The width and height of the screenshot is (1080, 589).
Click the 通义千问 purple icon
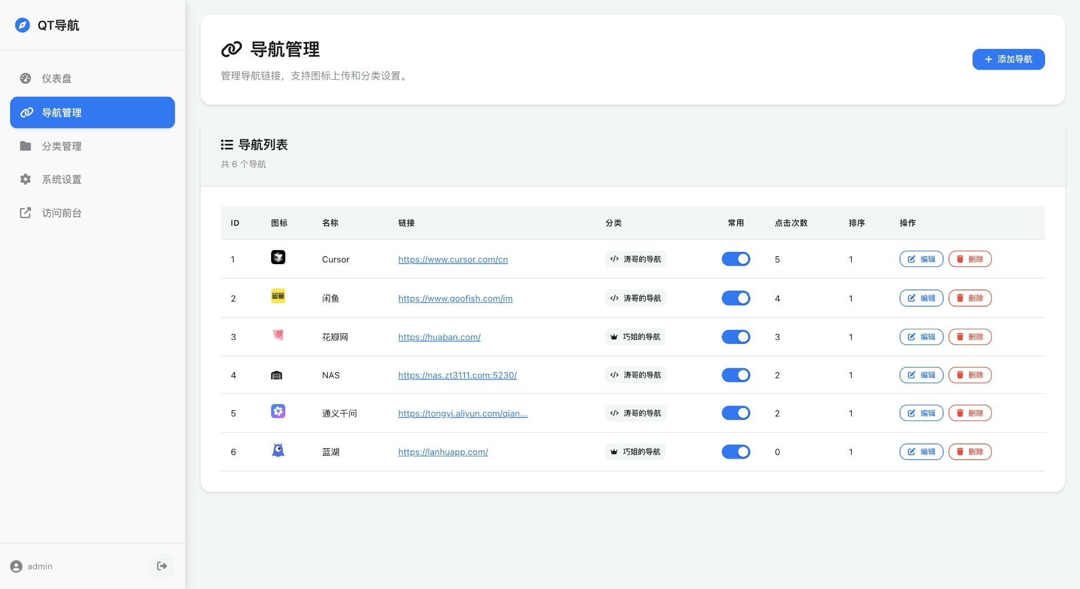(278, 411)
